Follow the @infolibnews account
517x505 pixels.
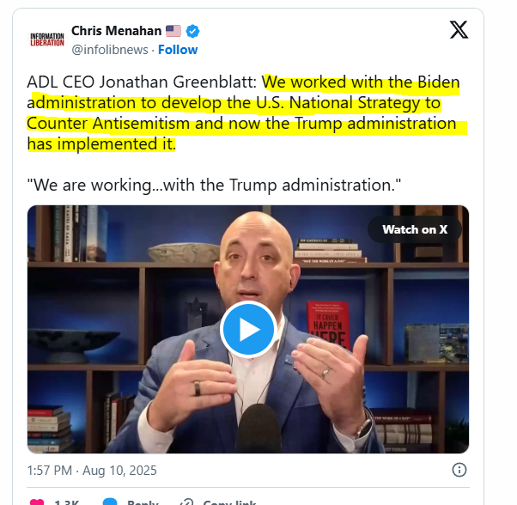(178, 50)
